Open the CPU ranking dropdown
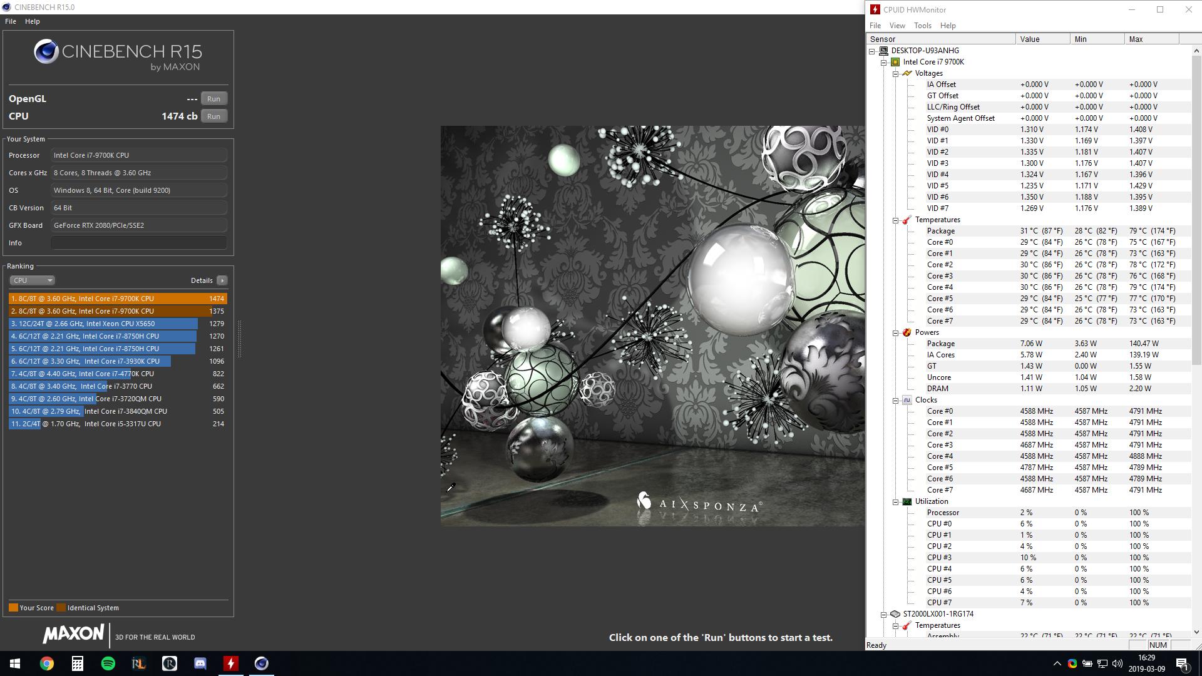The image size is (1202, 676). pyautogui.click(x=33, y=280)
